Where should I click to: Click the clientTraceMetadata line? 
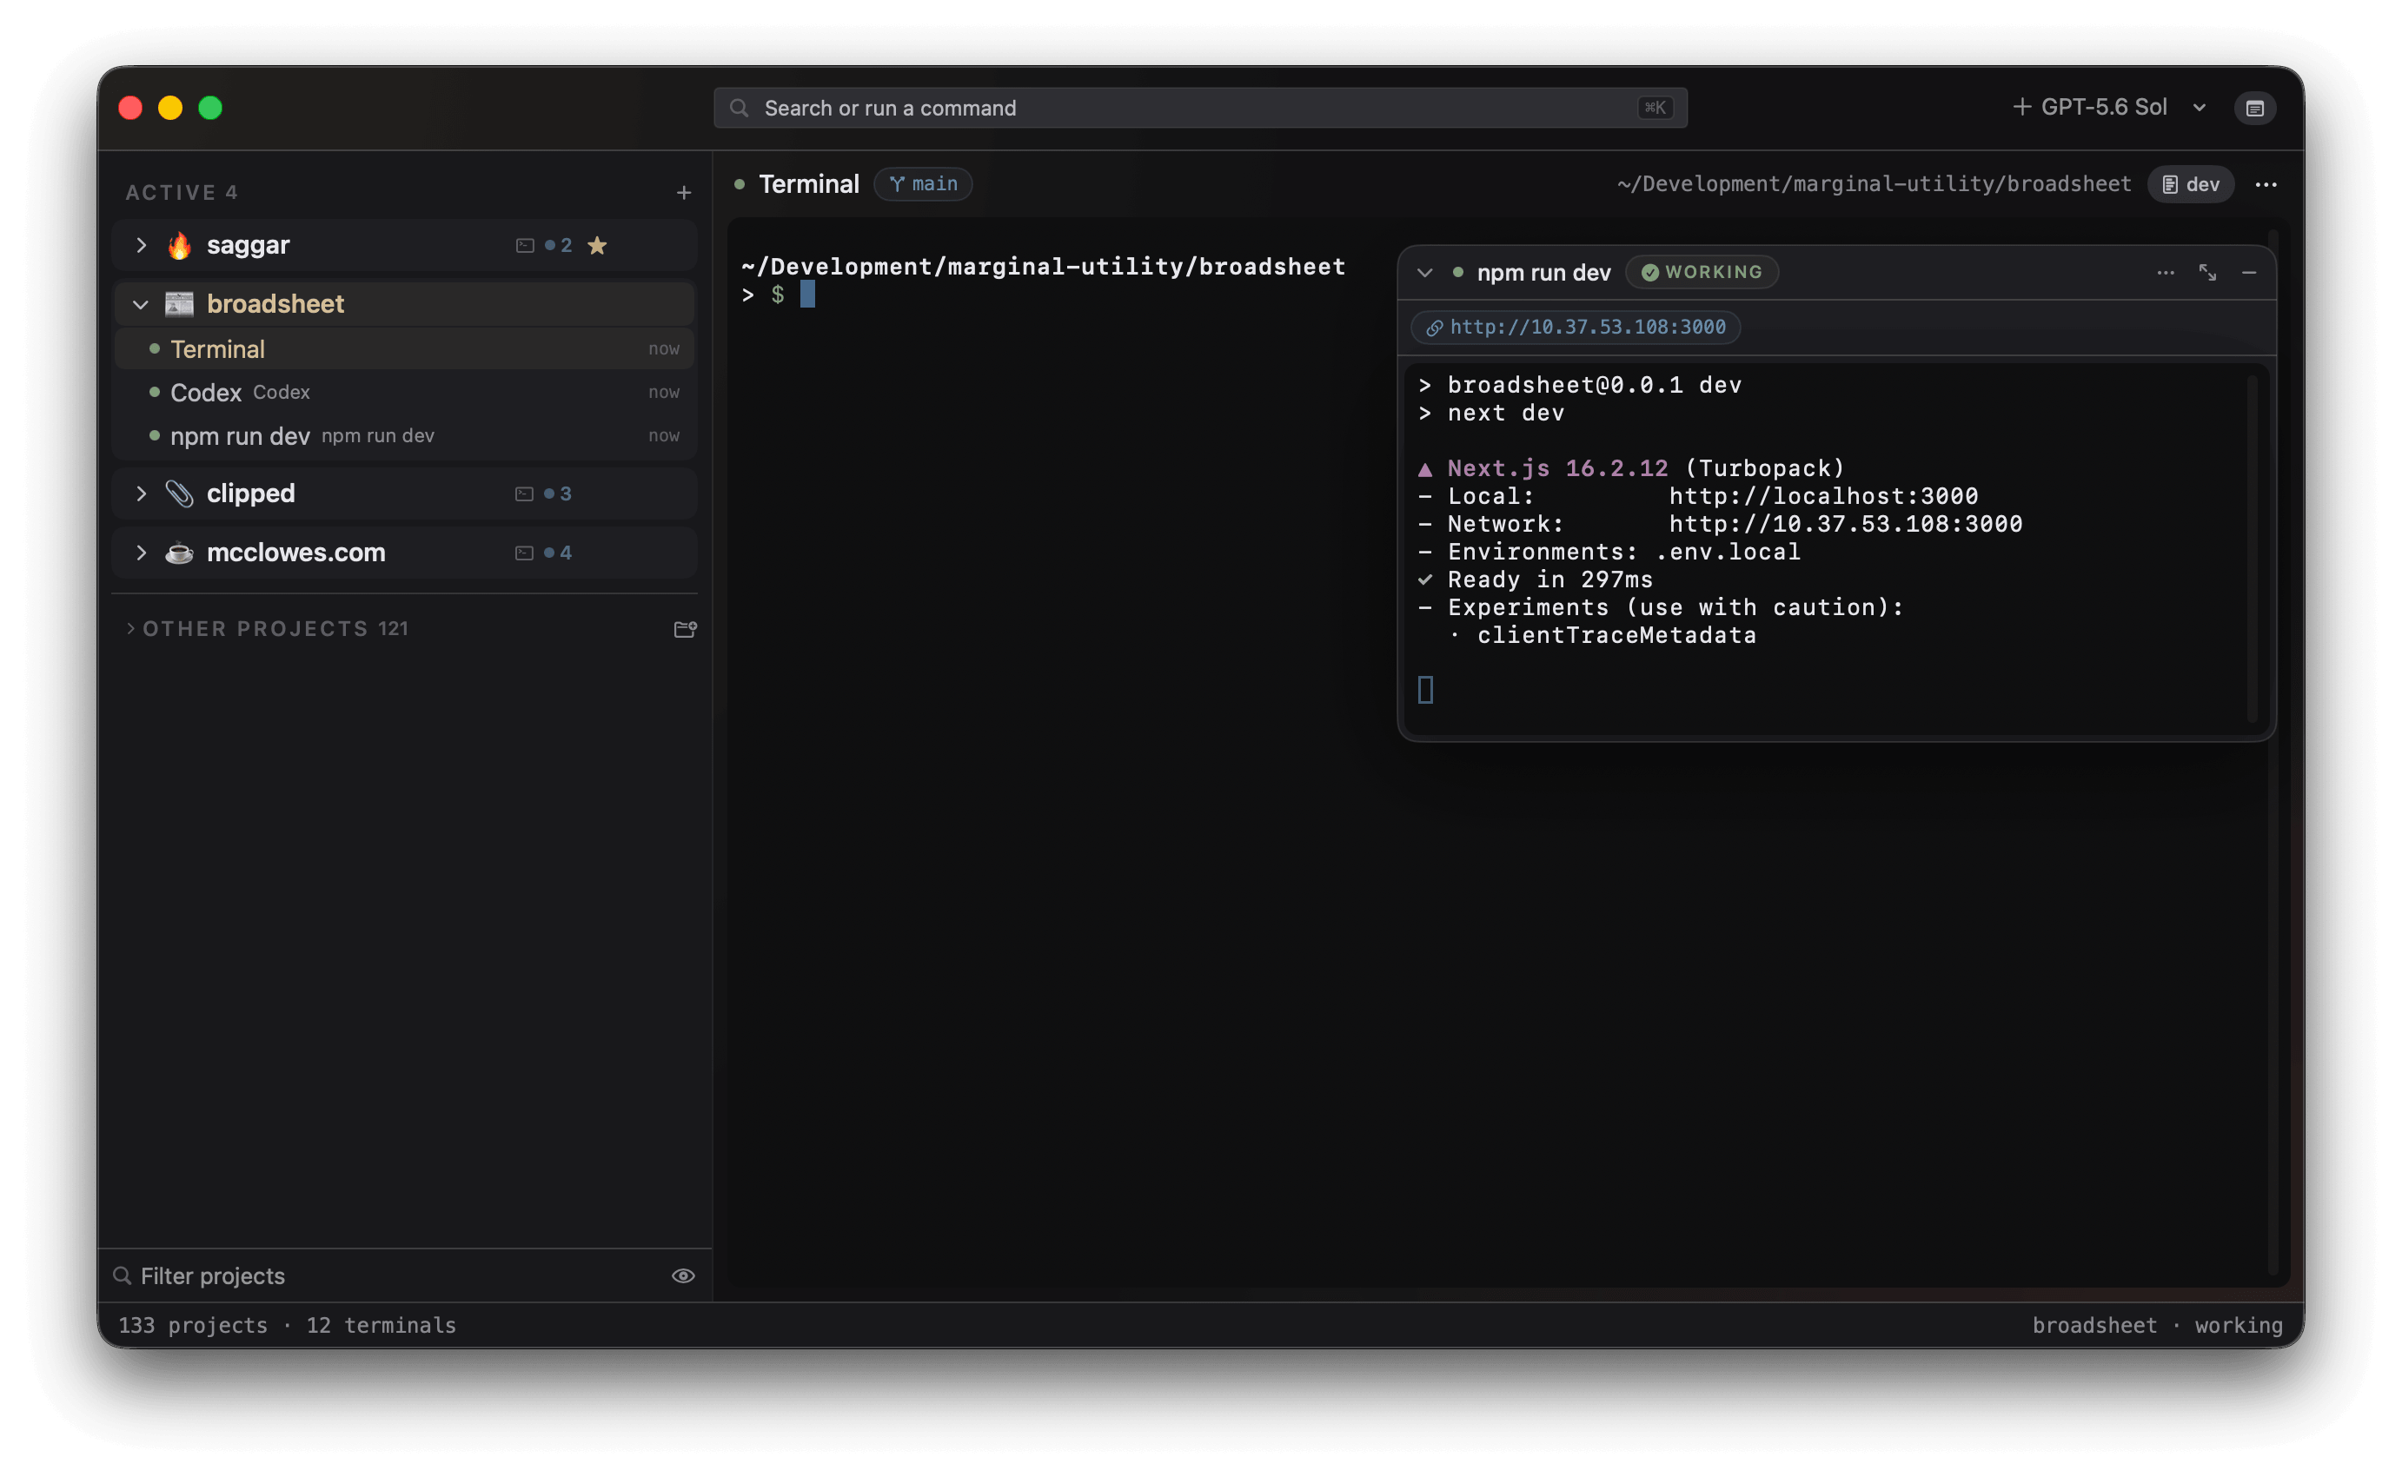coord(1616,635)
